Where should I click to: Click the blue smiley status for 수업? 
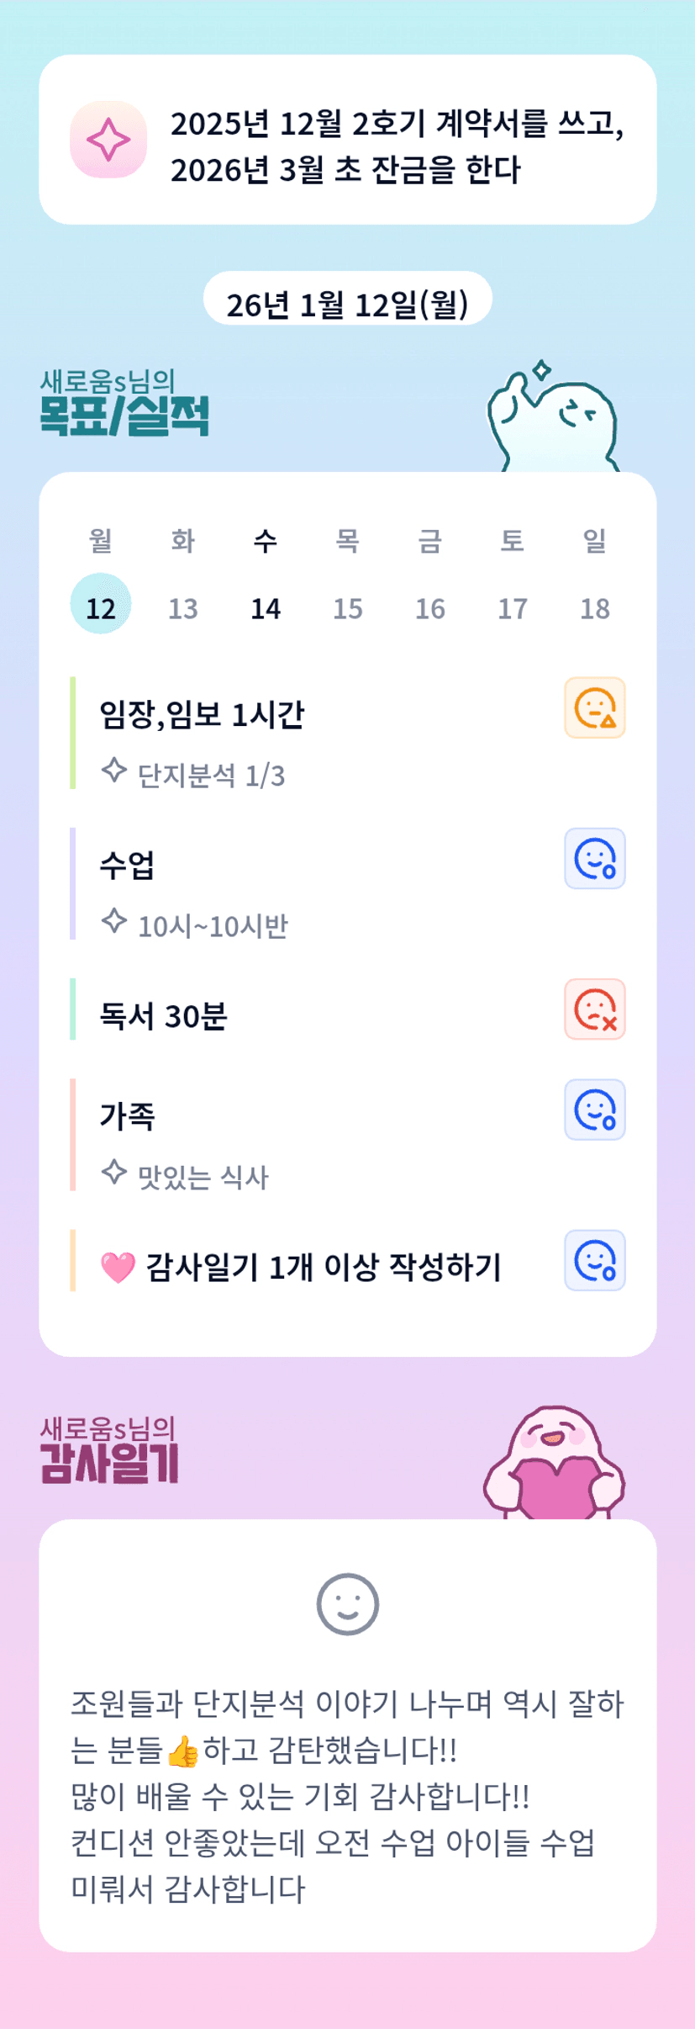594,858
